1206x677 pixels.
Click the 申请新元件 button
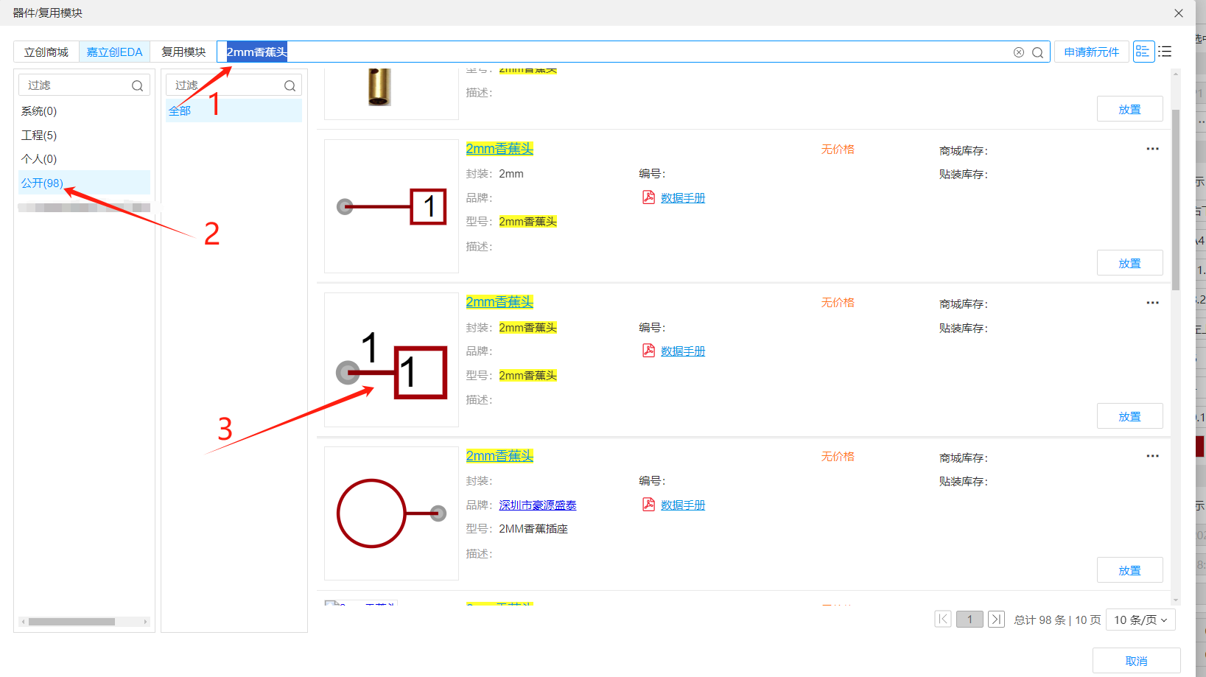(x=1091, y=52)
